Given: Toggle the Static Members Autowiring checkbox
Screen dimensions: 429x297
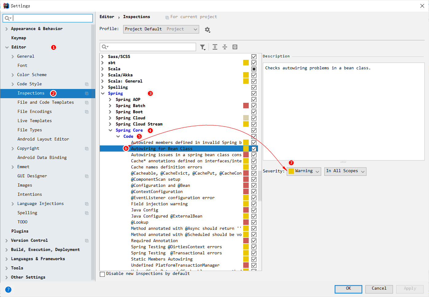Looking at the screenshot, I should [x=254, y=259].
